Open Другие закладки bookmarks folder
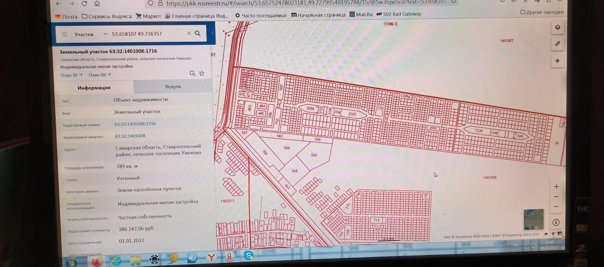 [x=542, y=11]
